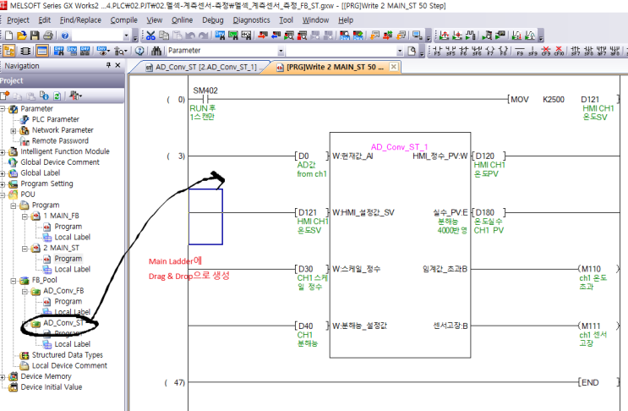Collapse the 1 MAIN_FB node
The width and height of the screenshot is (628, 411).
(25, 216)
